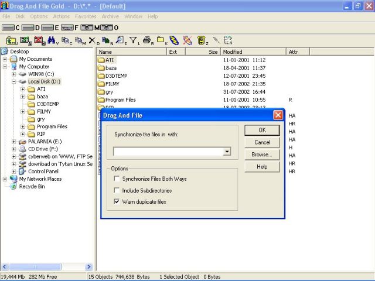Open the File menu
The height and width of the screenshot is (281, 375).
point(6,16)
